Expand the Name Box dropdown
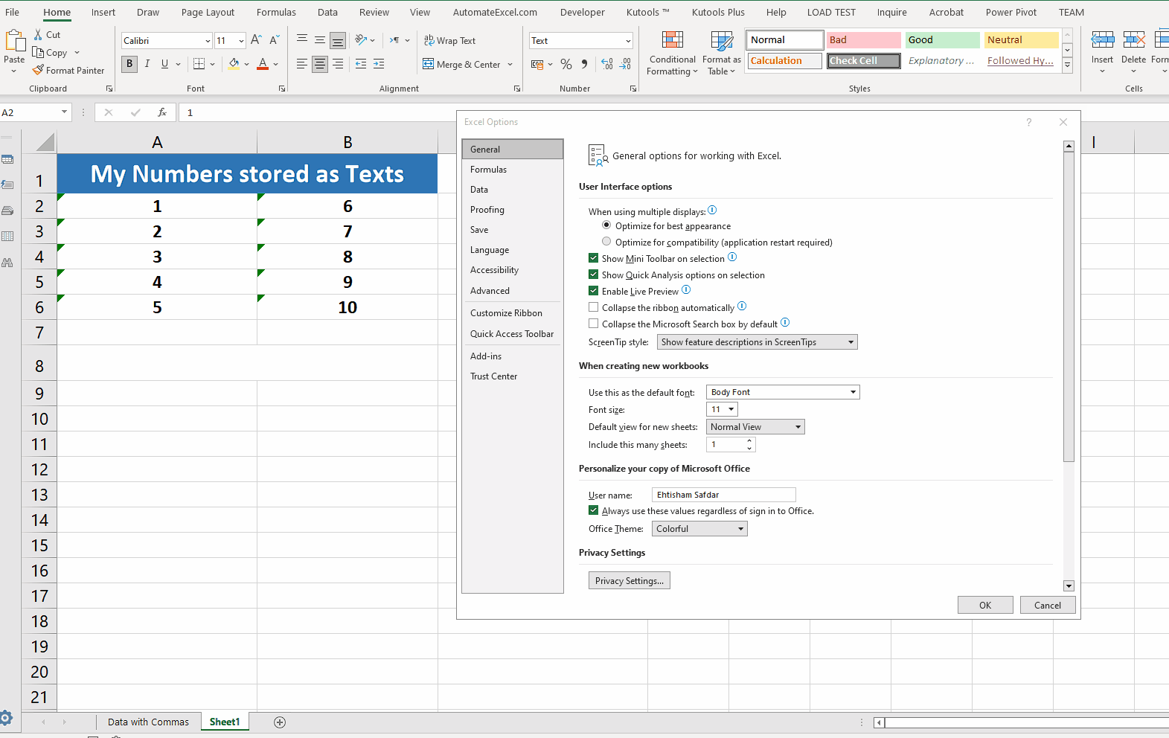 pos(64,112)
